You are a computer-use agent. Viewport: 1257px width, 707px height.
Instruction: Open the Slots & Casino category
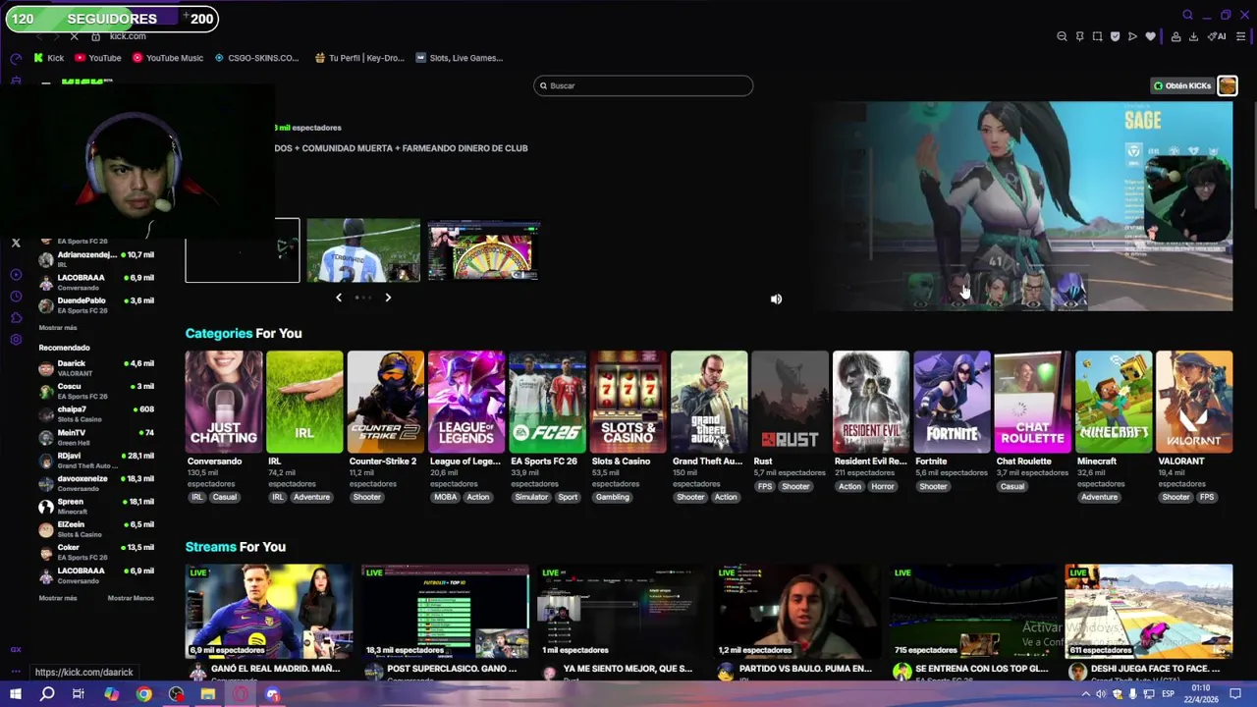(628, 402)
